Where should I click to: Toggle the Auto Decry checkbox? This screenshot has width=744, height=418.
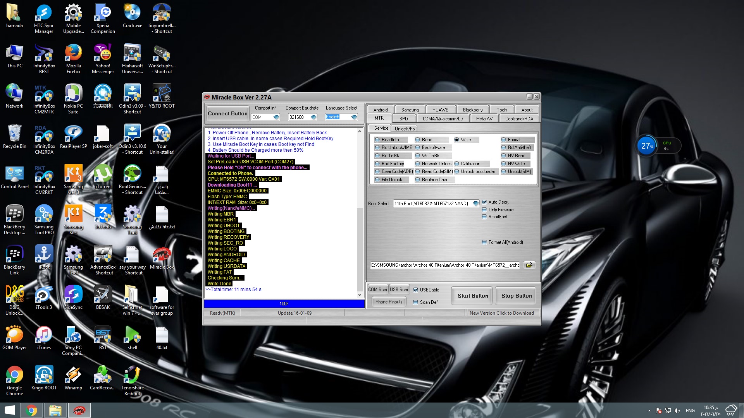pyautogui.click(x=484, y=202)
